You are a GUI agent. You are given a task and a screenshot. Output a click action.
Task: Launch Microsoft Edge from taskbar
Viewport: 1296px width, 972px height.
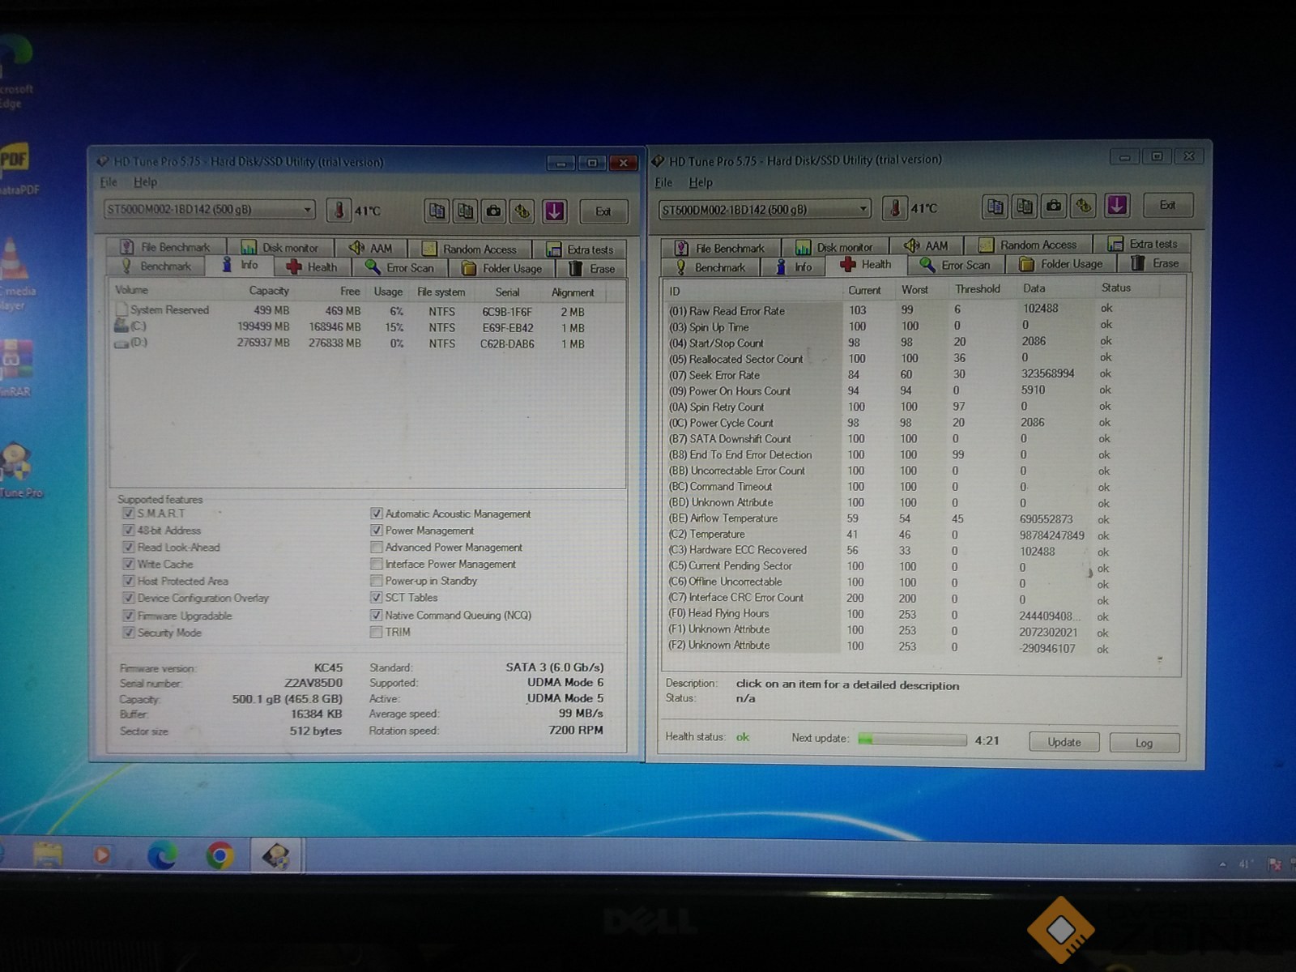point(162,855)
